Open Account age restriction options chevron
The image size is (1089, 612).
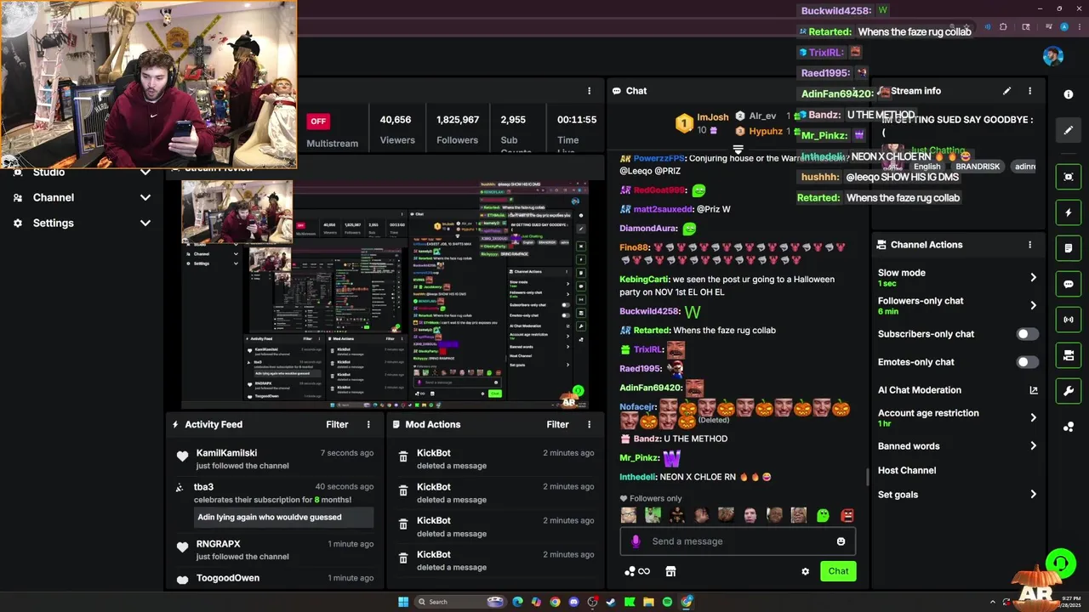(1033, 417)
